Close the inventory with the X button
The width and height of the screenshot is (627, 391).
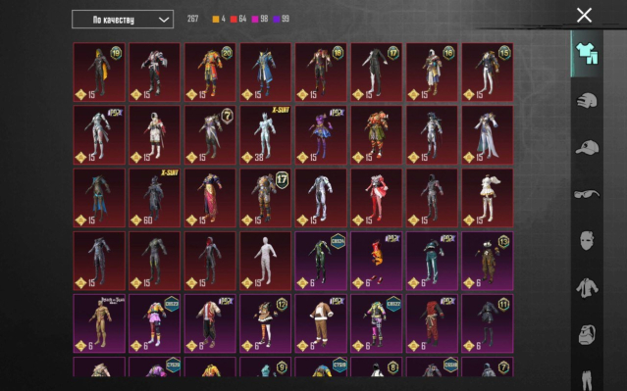coord(584,16)
